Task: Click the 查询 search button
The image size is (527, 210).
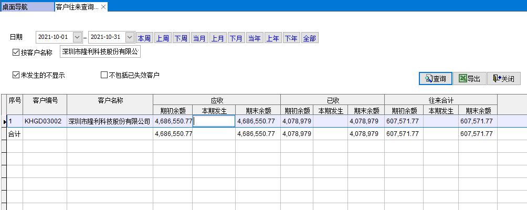Action: point(435,79)
